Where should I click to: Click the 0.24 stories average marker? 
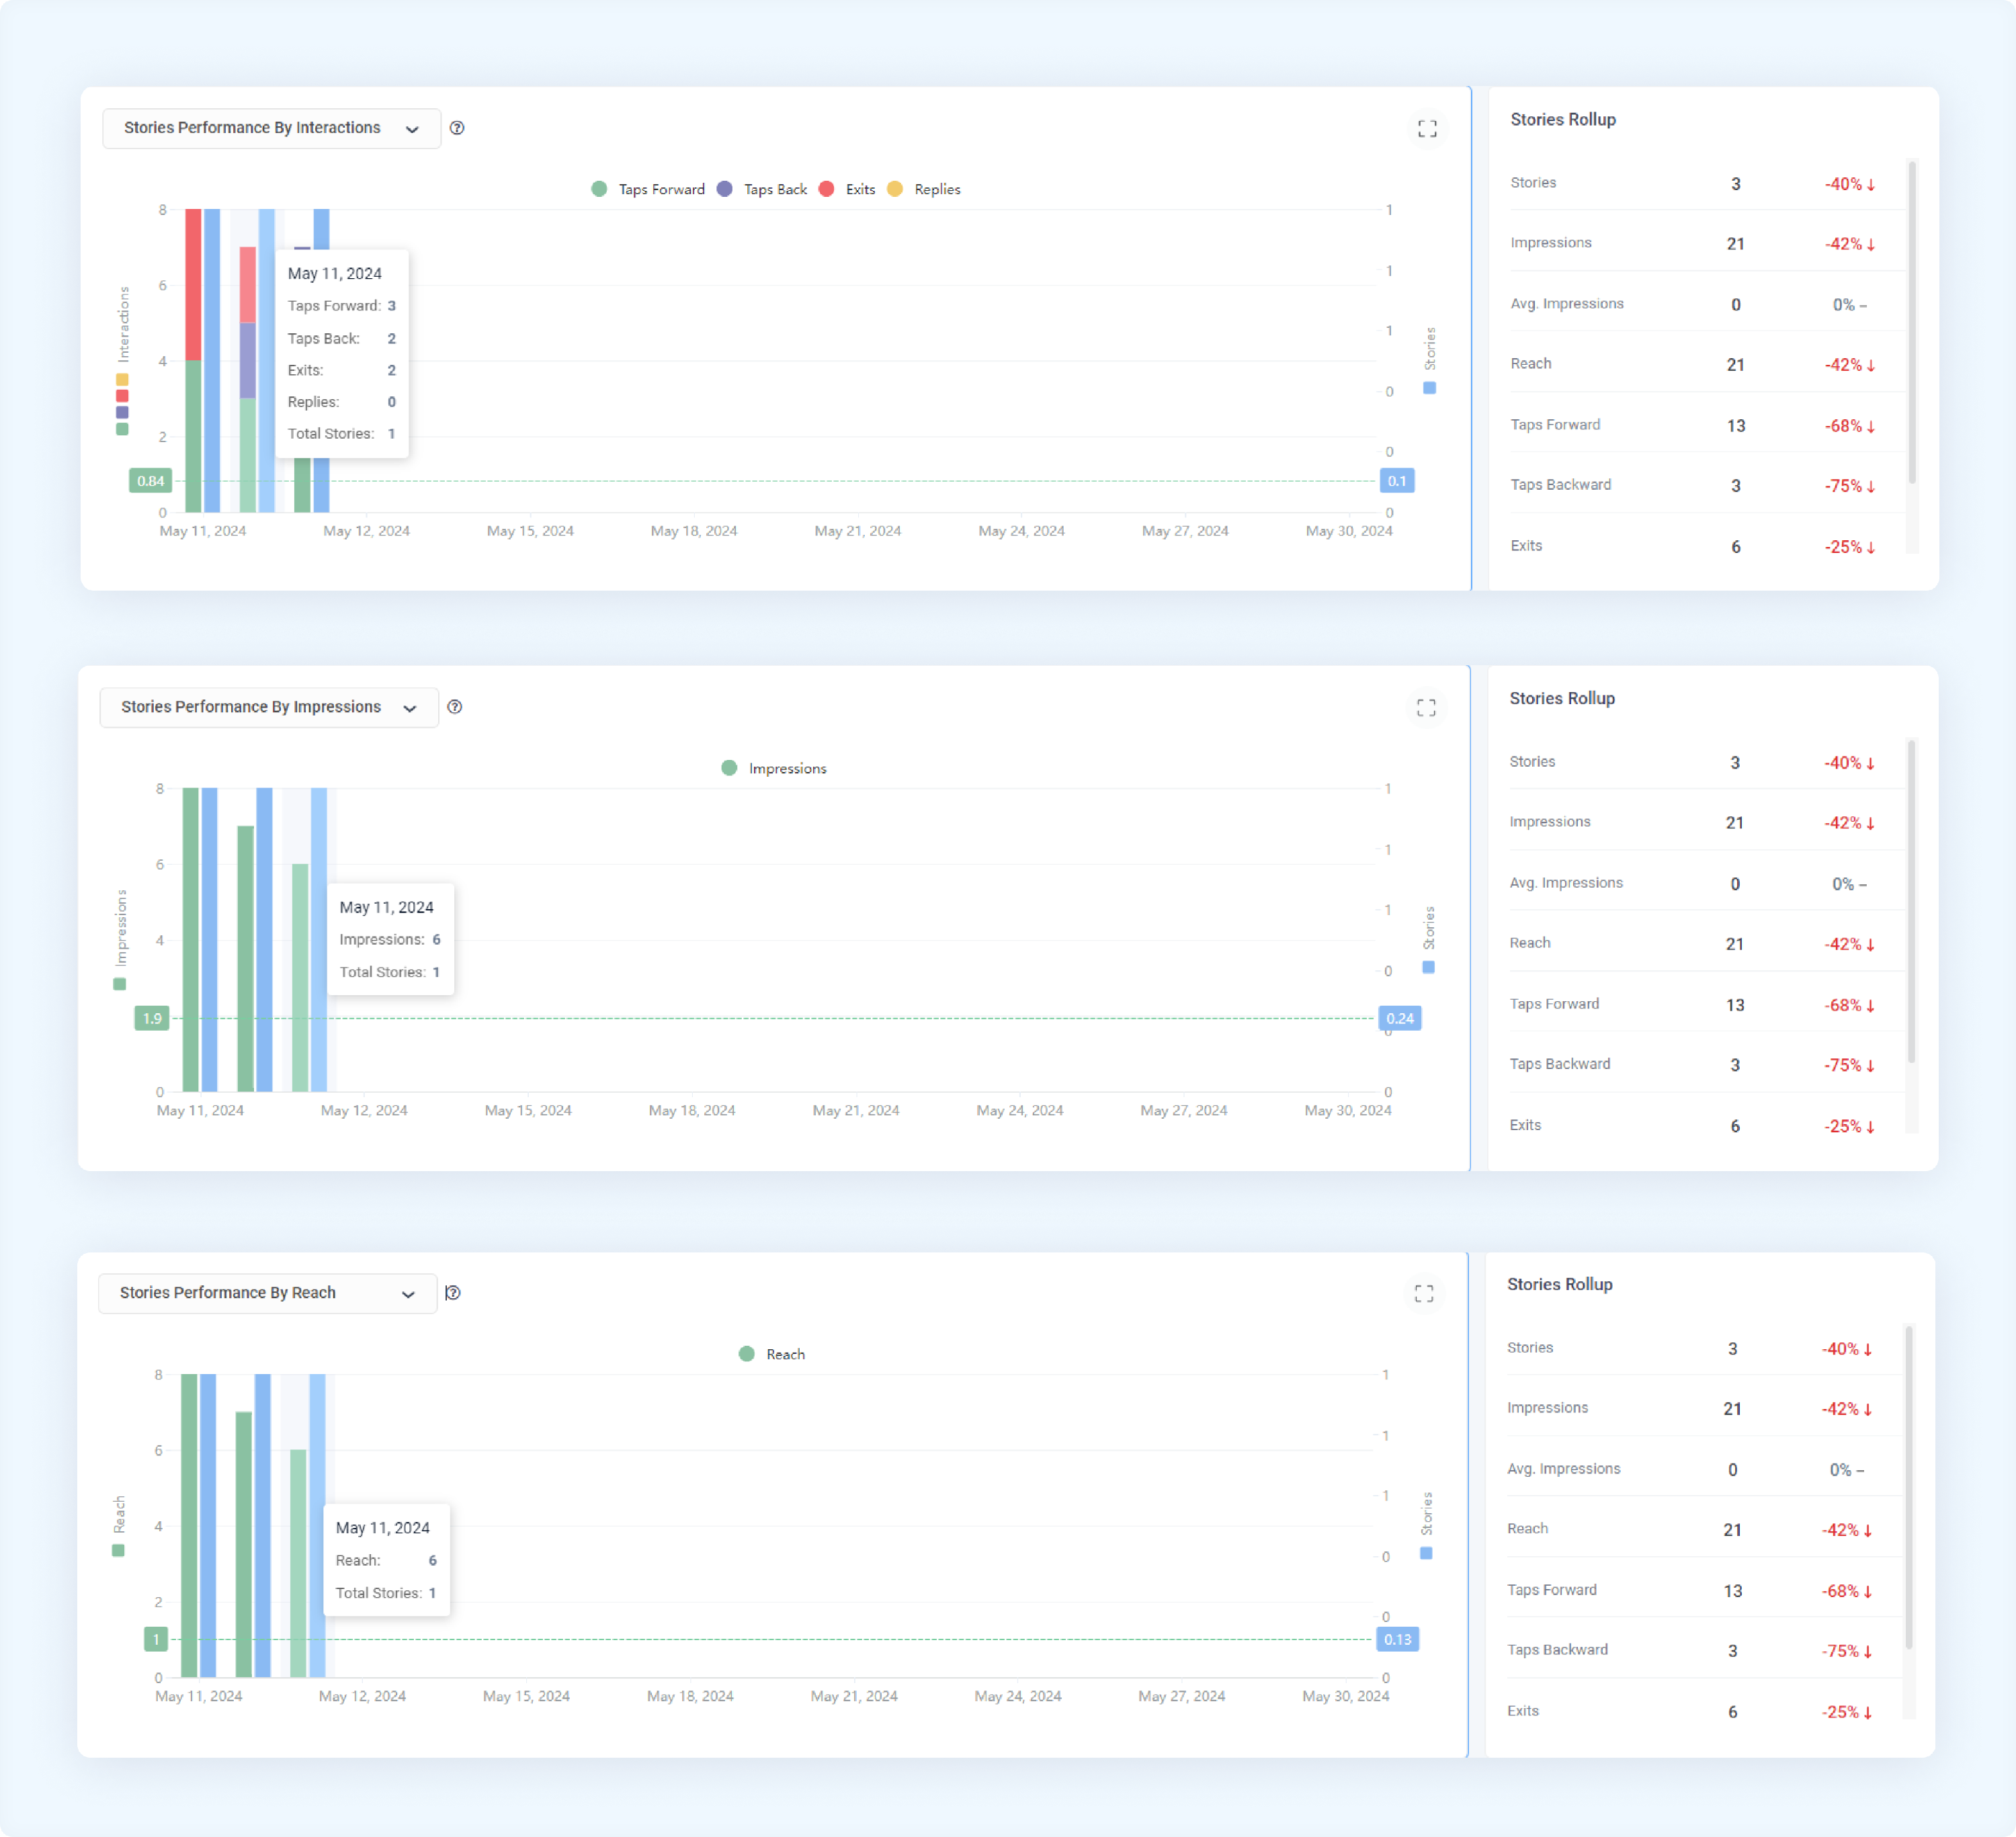pos(1400,1018)
